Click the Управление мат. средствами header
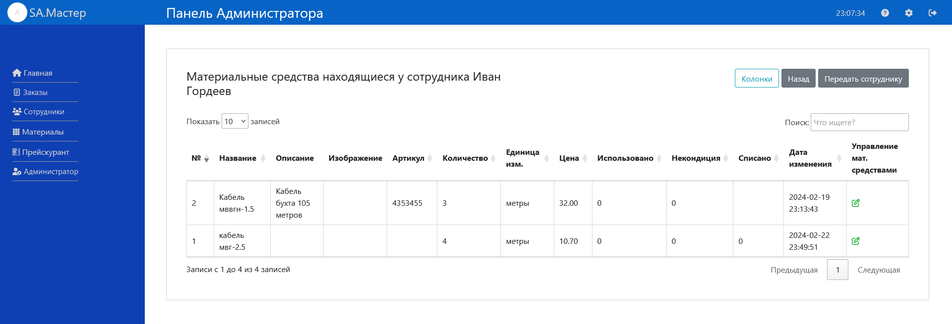The height and width of the screenshot is (324, 952). [x=875, y=158]
